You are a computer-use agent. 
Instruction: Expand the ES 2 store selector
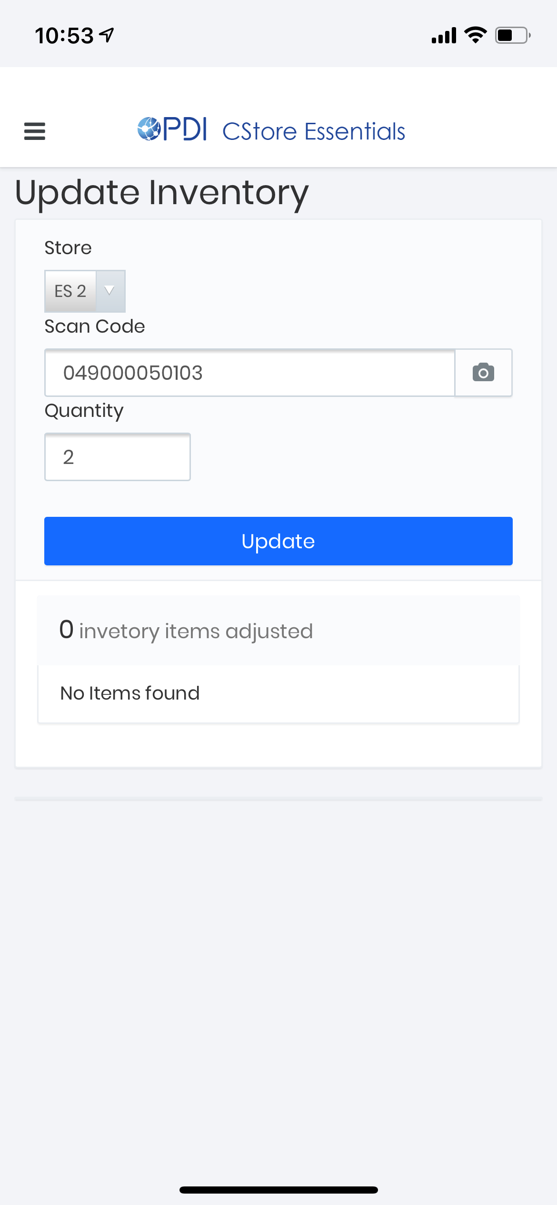pyautogui.click(x=70, y=291)
